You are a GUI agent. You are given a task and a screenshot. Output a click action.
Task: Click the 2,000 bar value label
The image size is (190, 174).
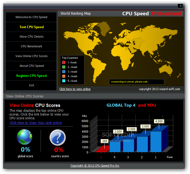point(118,132)
